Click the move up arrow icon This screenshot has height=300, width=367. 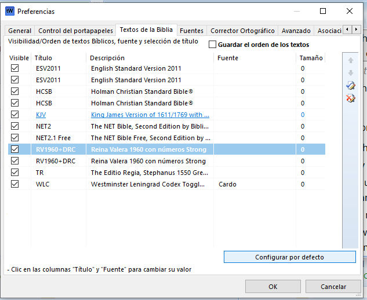click(350, 60)
